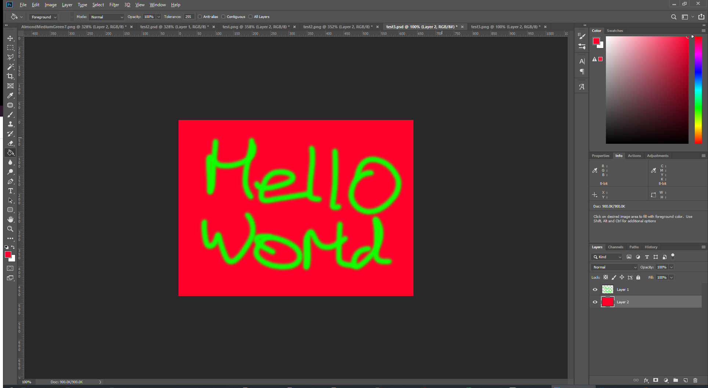708x388 pixels.
Task: Switch to the test3.png document tab
Action: point(505,27)
